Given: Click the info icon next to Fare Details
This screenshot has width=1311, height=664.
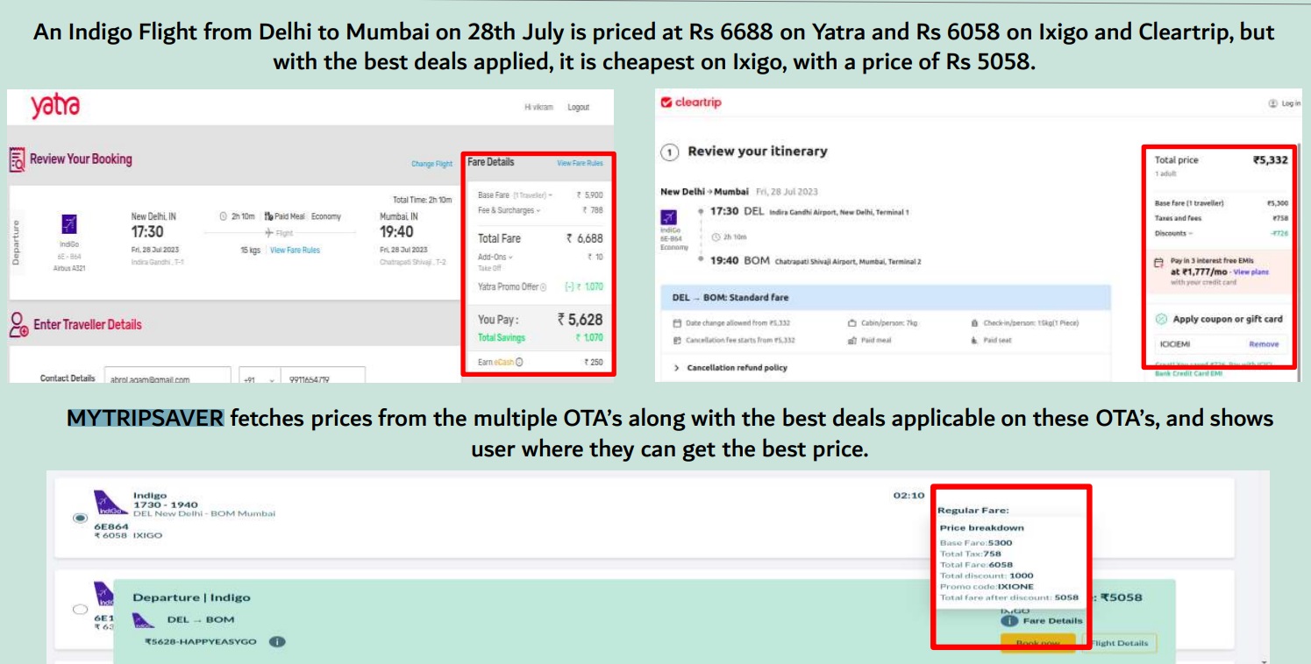Looking at the screenshot, I should (x=1008, y=621).
